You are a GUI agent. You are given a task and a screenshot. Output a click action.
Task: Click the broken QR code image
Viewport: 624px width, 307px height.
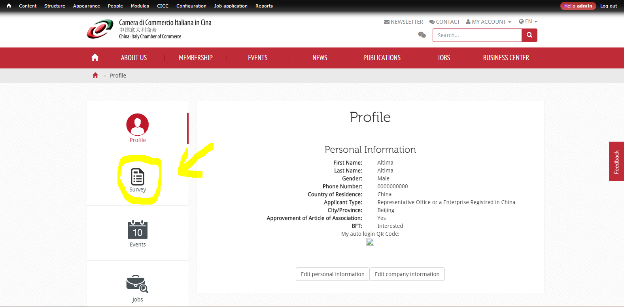(x=370, y=242)
